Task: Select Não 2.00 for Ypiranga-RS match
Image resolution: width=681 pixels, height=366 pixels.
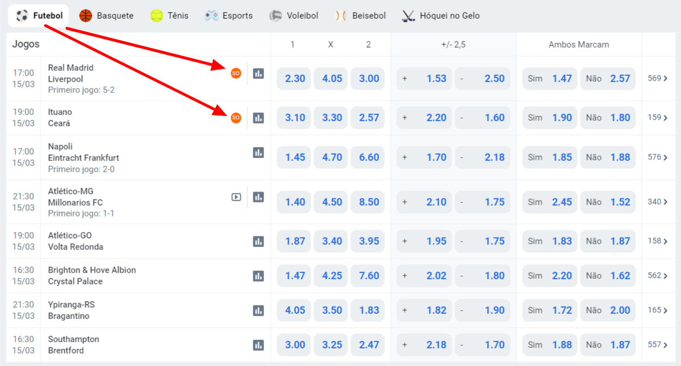Action: pyautogui.click(x=608, y=310)
